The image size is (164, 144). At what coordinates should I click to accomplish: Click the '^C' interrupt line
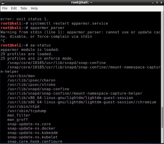3,41
